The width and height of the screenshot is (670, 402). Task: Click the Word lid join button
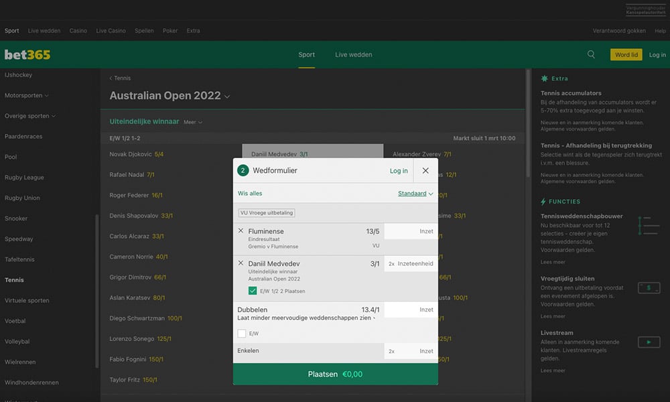(x=626, y=55)
